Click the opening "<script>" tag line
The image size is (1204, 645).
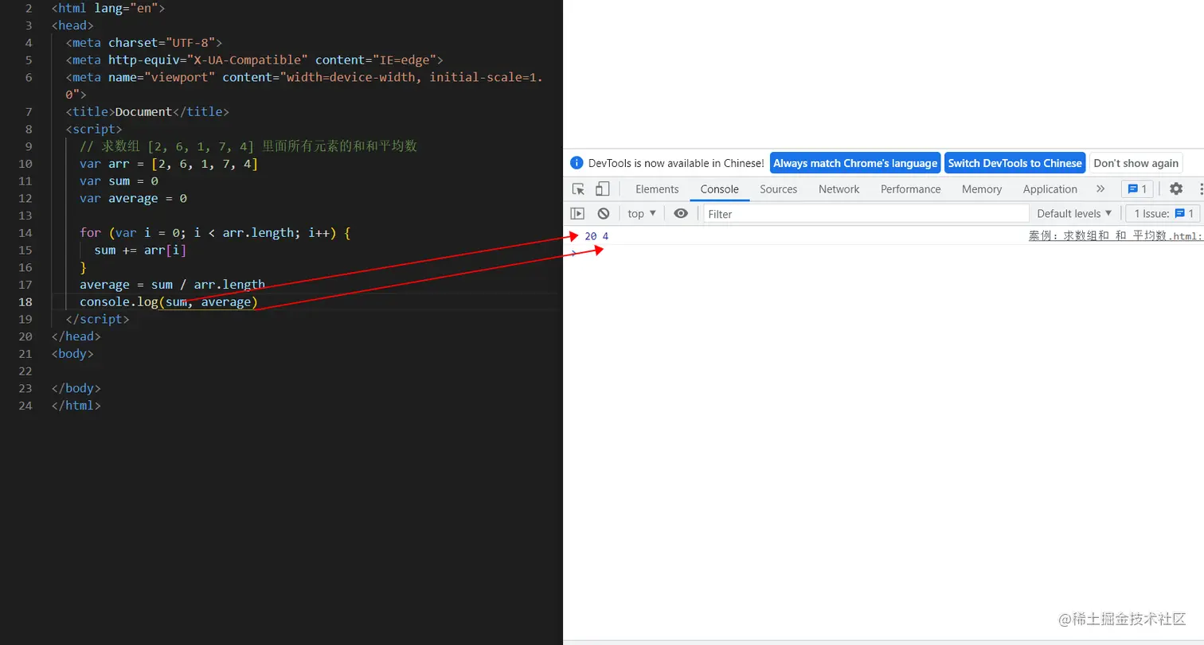point(94,130)
